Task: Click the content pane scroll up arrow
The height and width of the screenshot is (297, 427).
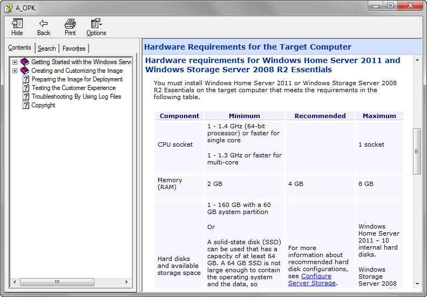Action: pyautogui.click(x=417, y=60)
